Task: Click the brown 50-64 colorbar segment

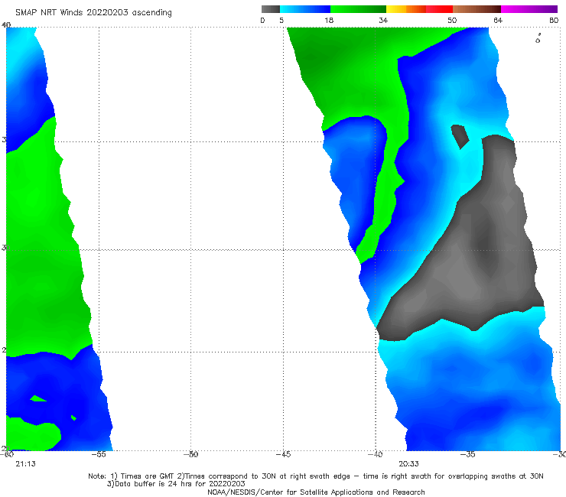Action: [477, 9]
